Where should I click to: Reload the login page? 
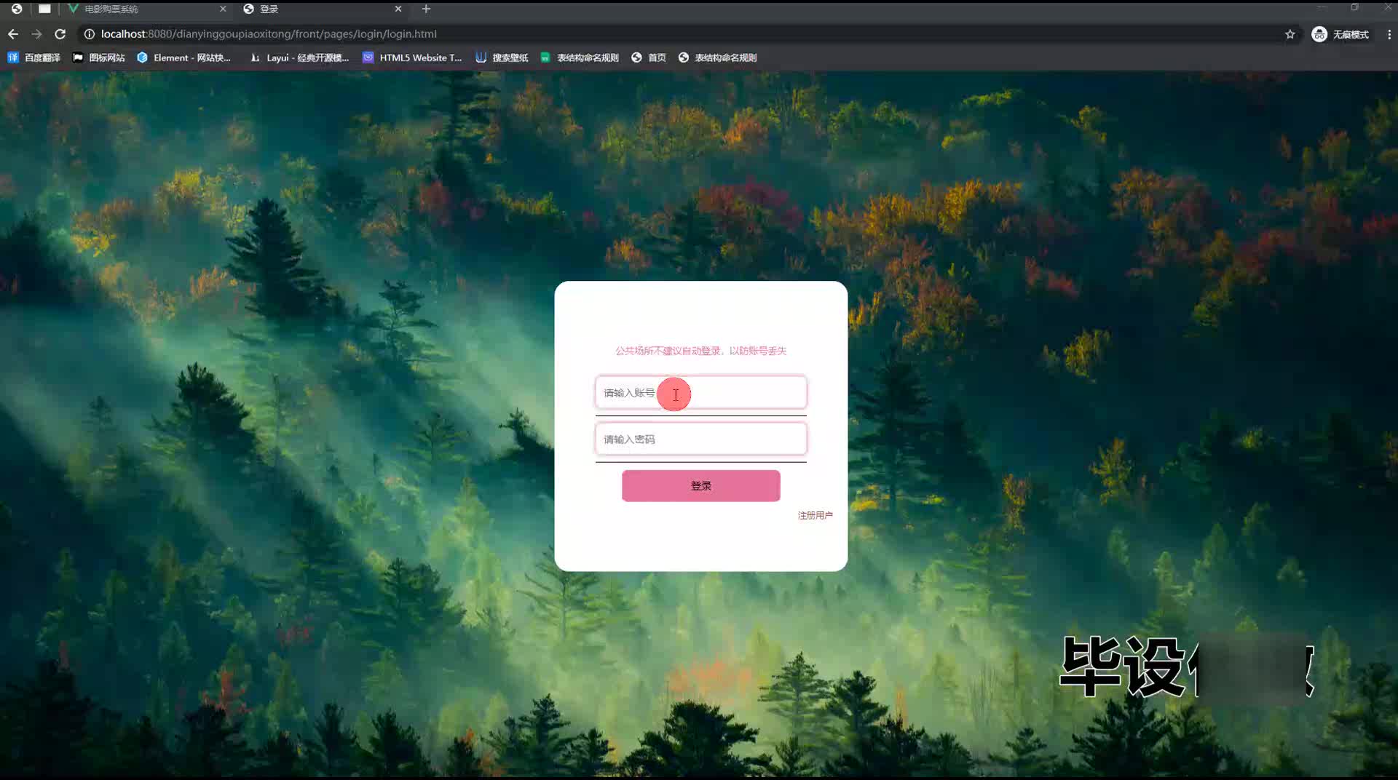point(60,34)
